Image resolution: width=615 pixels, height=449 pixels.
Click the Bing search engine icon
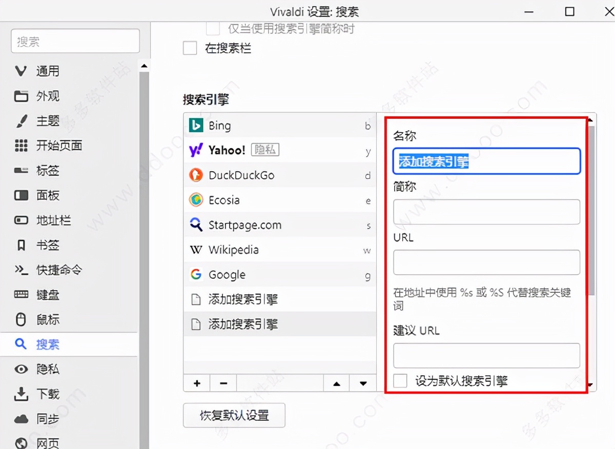point(196,126)
